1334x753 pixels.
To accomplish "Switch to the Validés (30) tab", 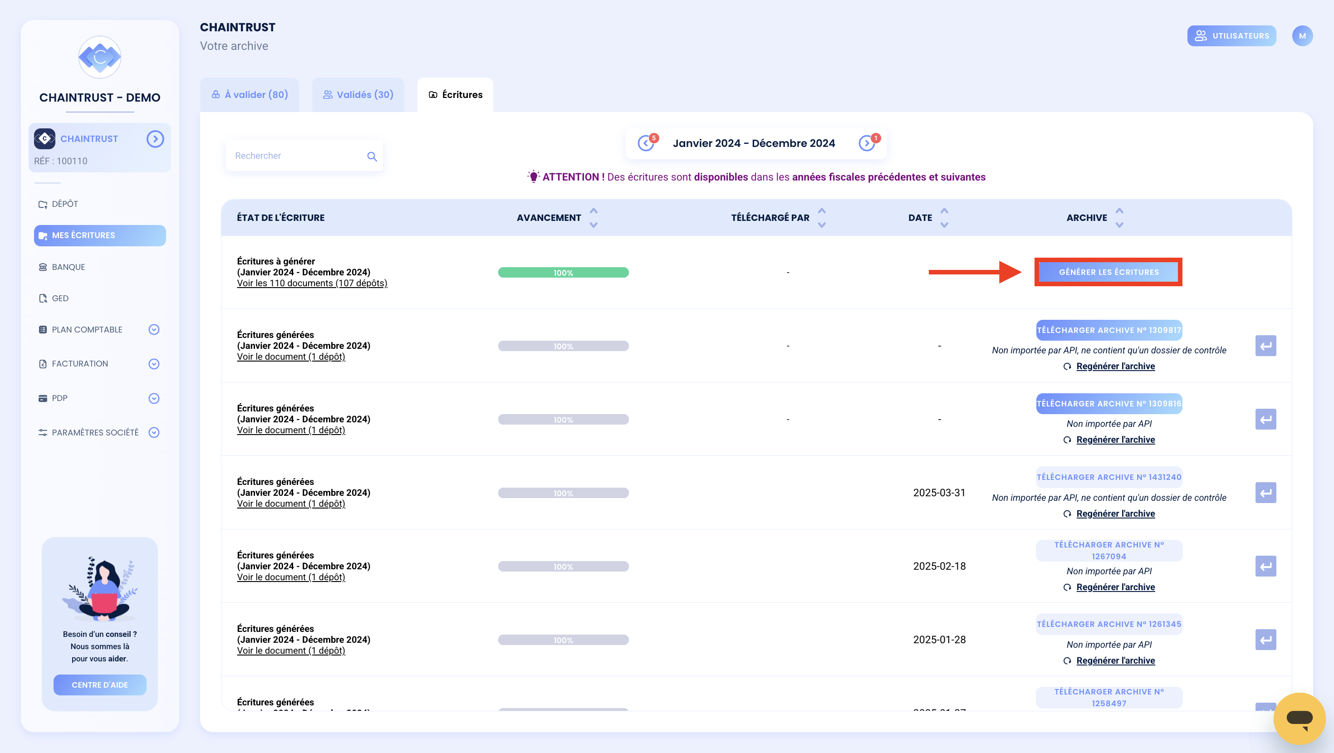I will pyautogui.click(x=358, y=95).
